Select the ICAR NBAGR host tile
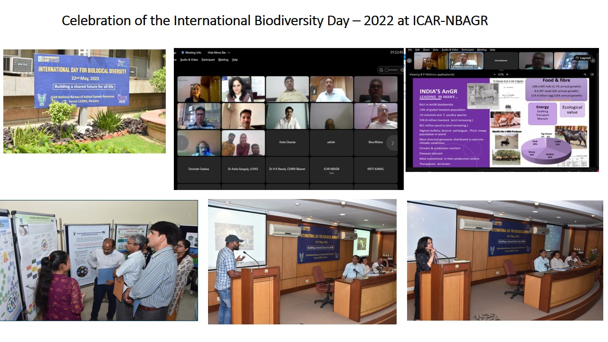 [x=331, y=170]
